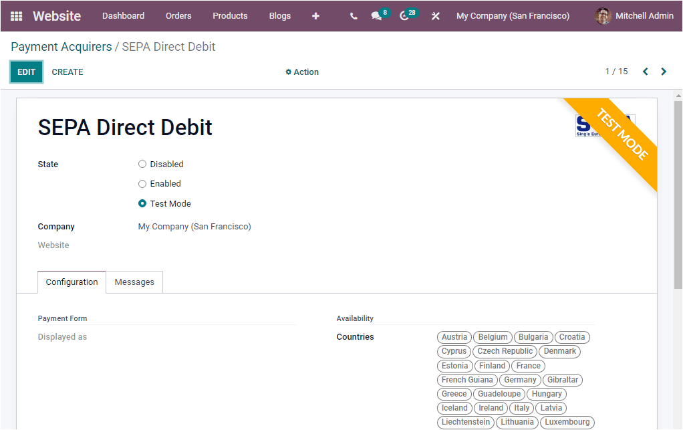
Task: Remove the Germany country tag
Action: [x=520, y=379]
